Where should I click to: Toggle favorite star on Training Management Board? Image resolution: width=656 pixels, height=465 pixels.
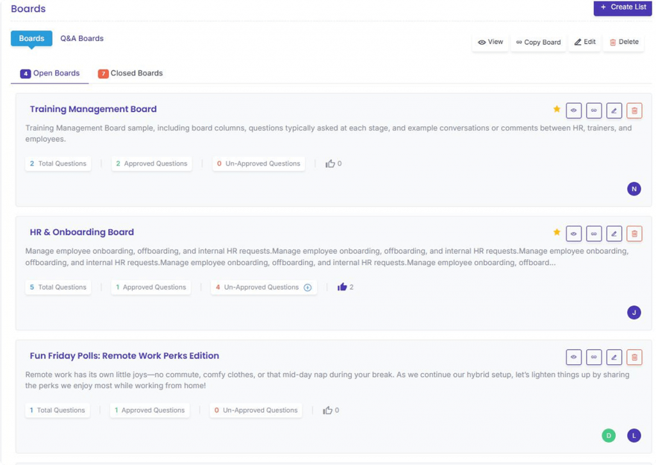click(x=557, y=109)
